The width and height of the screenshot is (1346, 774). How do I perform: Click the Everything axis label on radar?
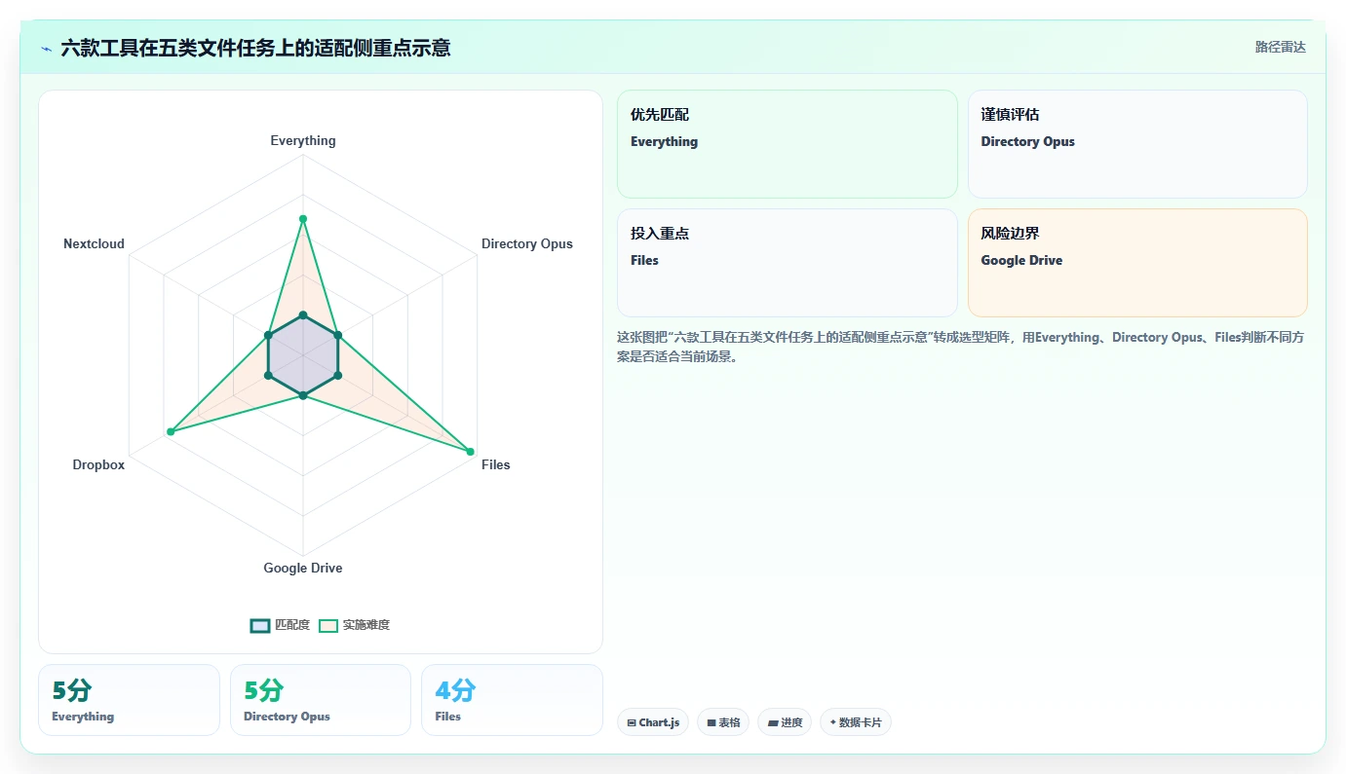pyautogui.click(x=303, y=140)
